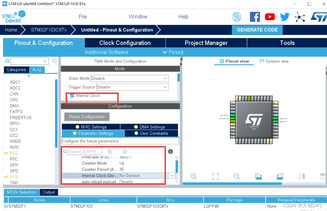Click the ST chip image in pinout
Screen dimensions: 327x211
pos(254,120)
